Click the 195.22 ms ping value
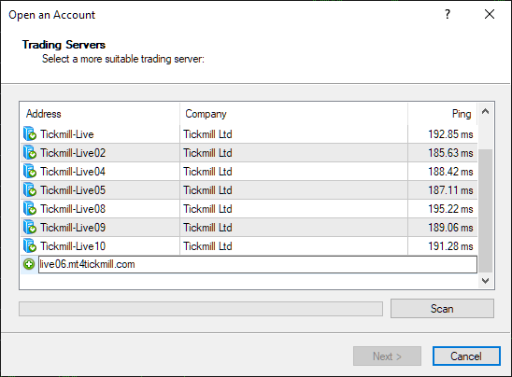 tap(450, 209)
